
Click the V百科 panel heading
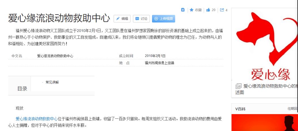[x=240, y=109]
